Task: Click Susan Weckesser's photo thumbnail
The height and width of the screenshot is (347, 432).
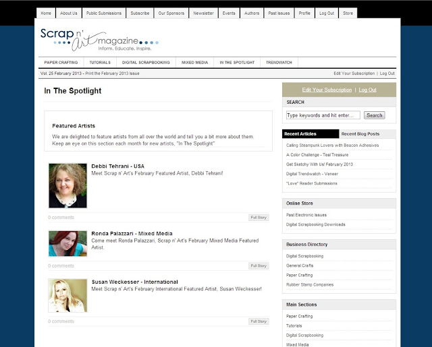Action: point(67,296)
